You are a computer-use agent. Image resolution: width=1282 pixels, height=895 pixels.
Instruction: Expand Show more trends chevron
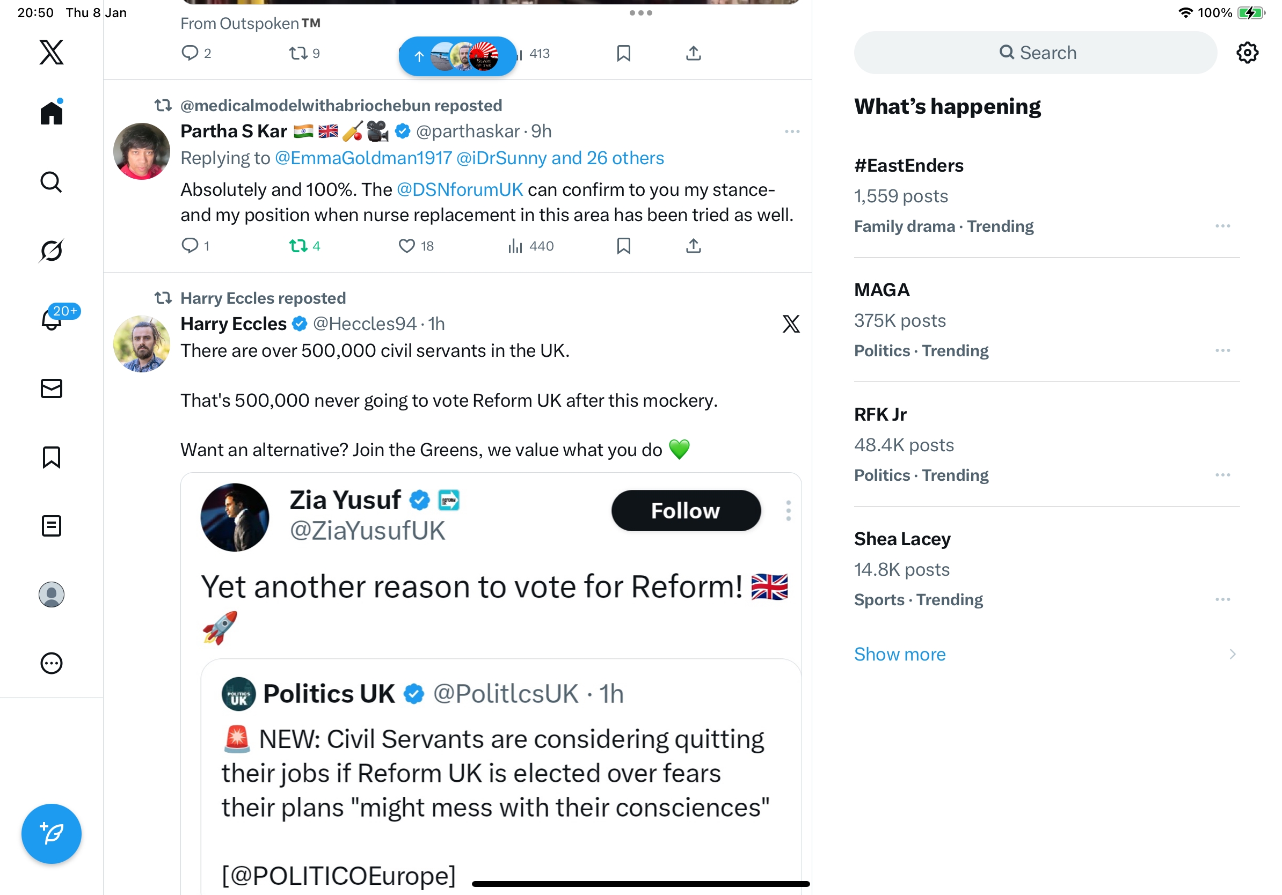click(x=1232, y=654)
